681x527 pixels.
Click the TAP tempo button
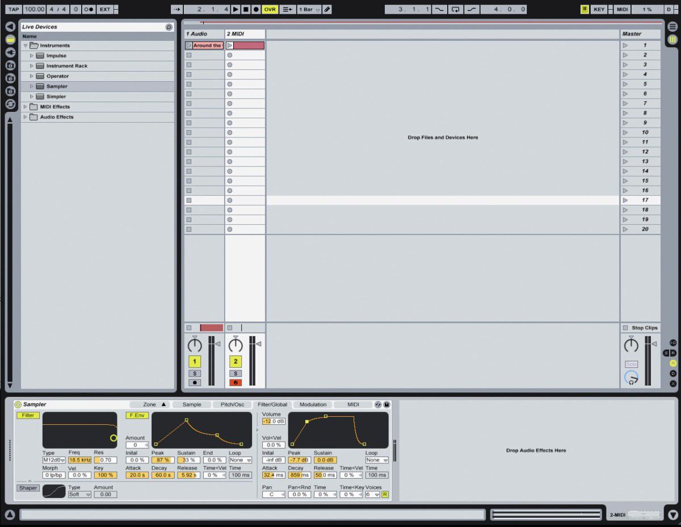coord(12,9)
